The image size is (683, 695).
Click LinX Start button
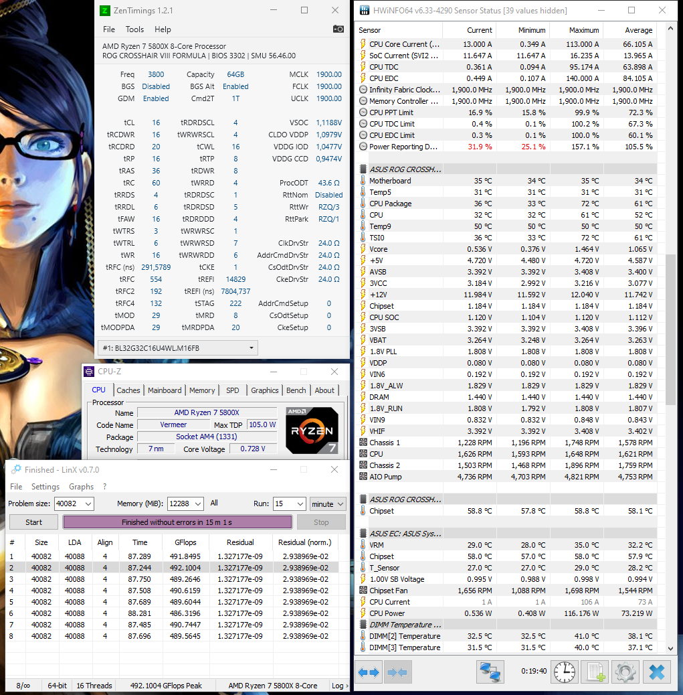[x=33, y=522]
